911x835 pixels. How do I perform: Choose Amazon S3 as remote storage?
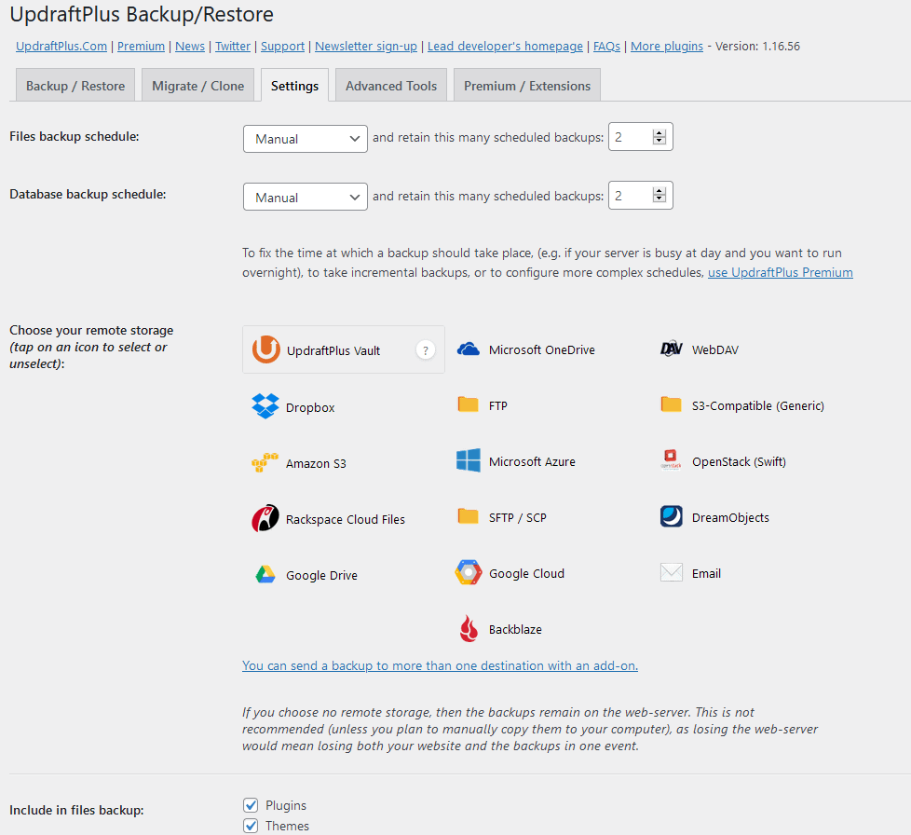click(x=268, y=463)
